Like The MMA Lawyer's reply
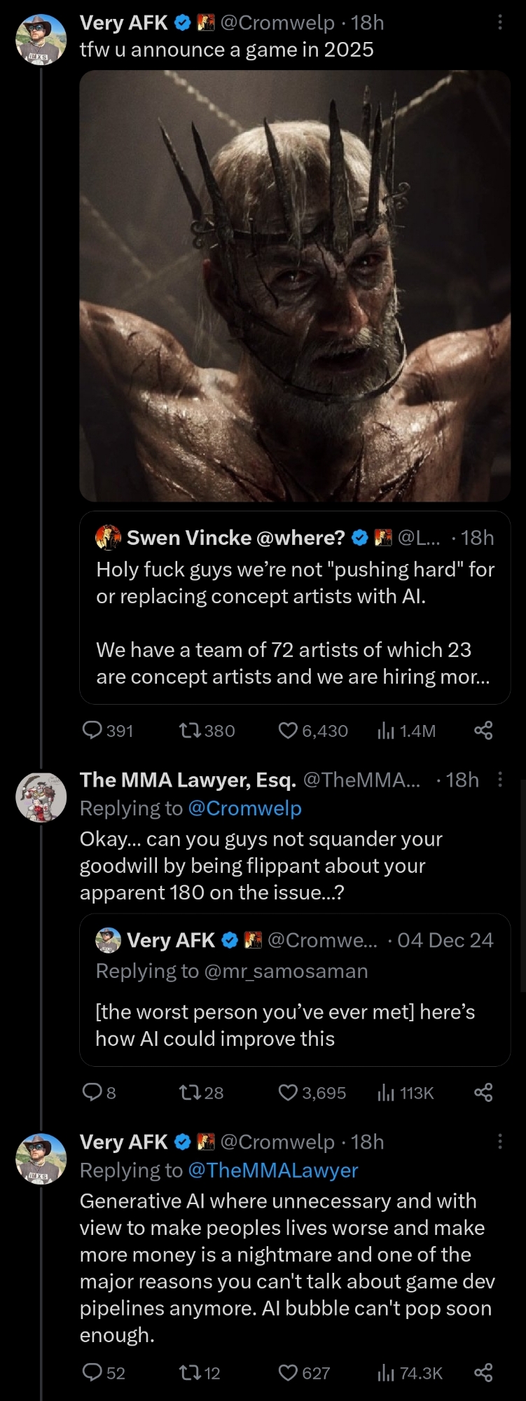Viewport: 526px width, 1401px height. 289,1093
